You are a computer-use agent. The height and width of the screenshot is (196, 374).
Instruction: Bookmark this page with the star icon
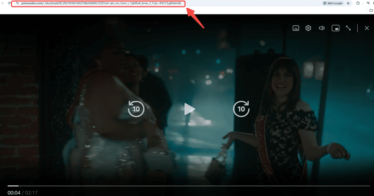348,3
